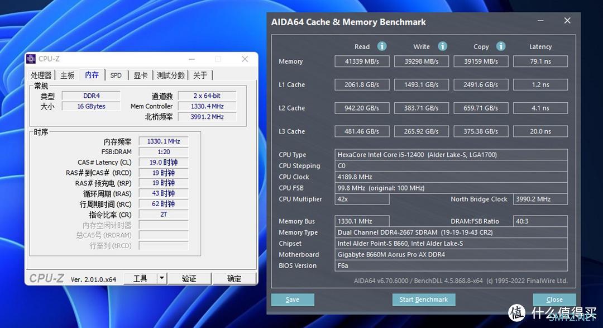The width and height of the screenshot is (603, 328).
Task: Click the 内存频率 value 1330.1 MHz in CPU-Z
Action: 164,141
